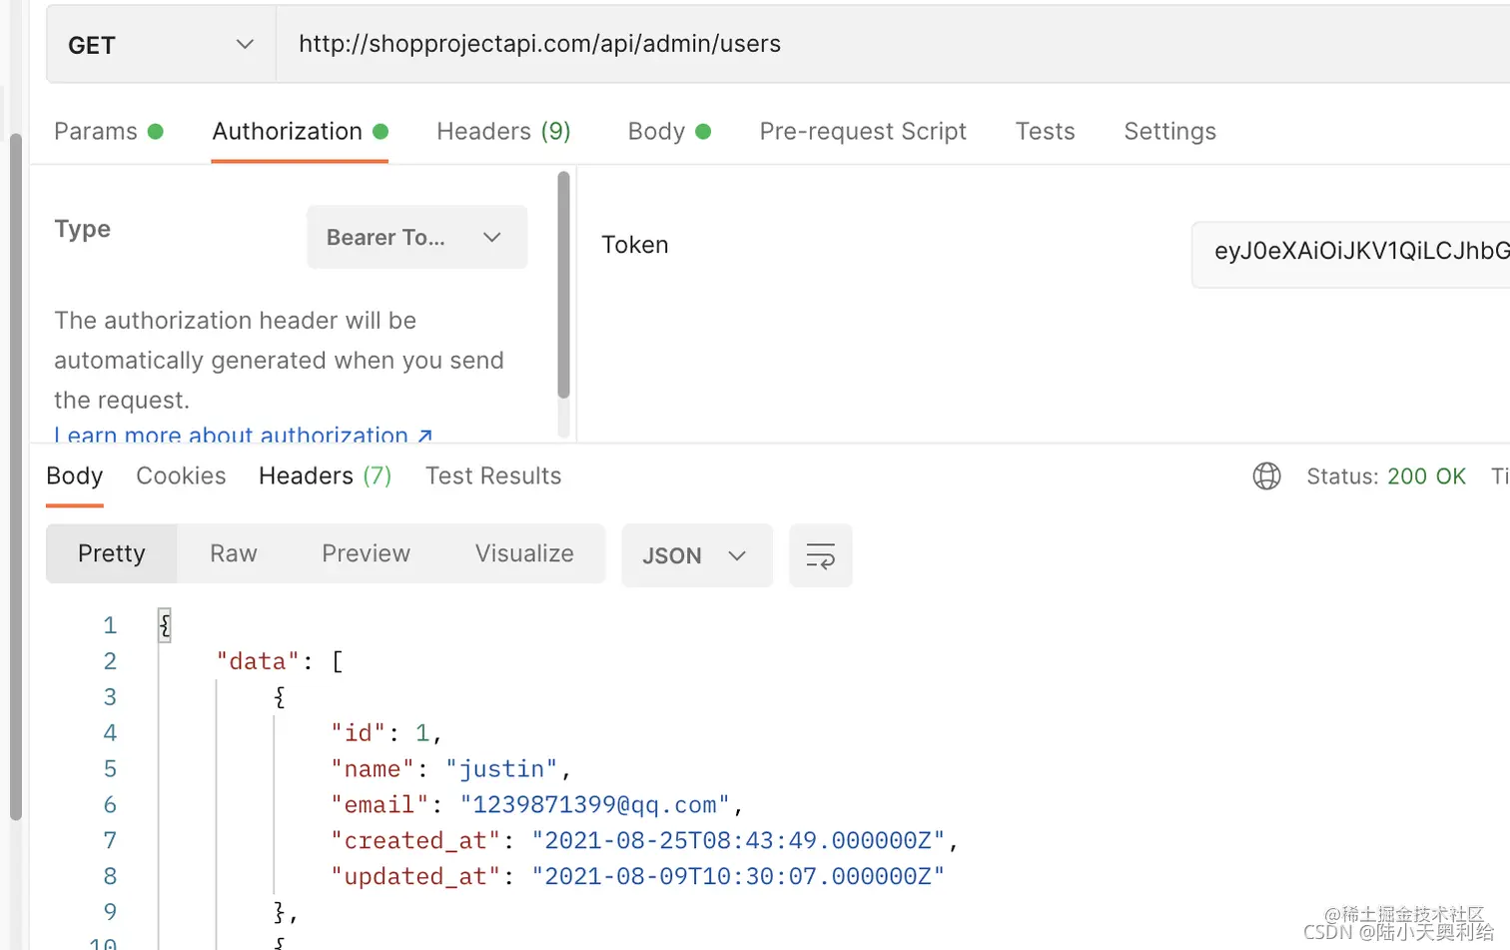Open the request Body tab
The image size is (1510, 950).
point(669,132)
